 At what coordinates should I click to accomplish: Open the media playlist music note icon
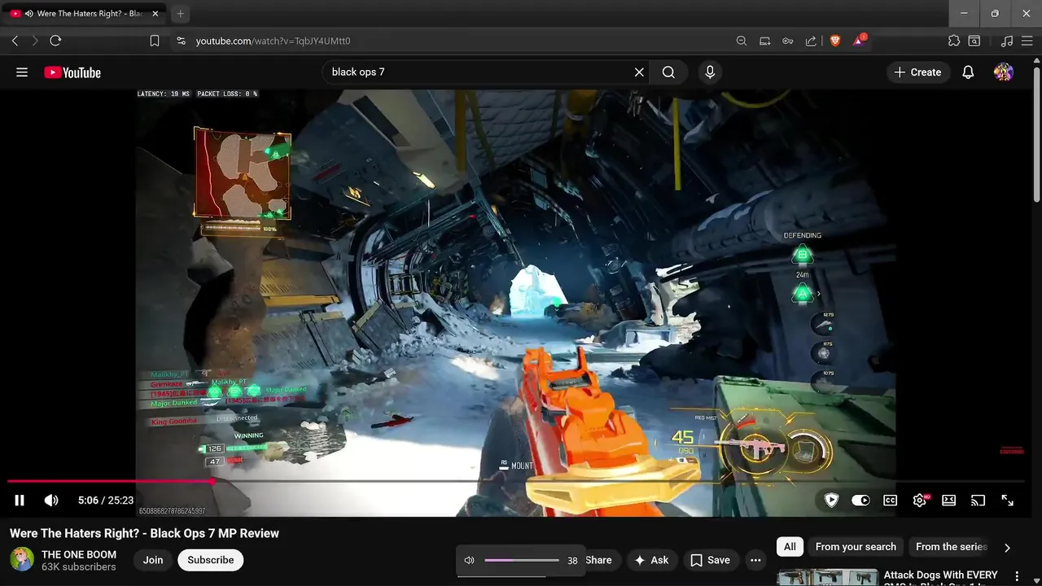(1007, 41)
